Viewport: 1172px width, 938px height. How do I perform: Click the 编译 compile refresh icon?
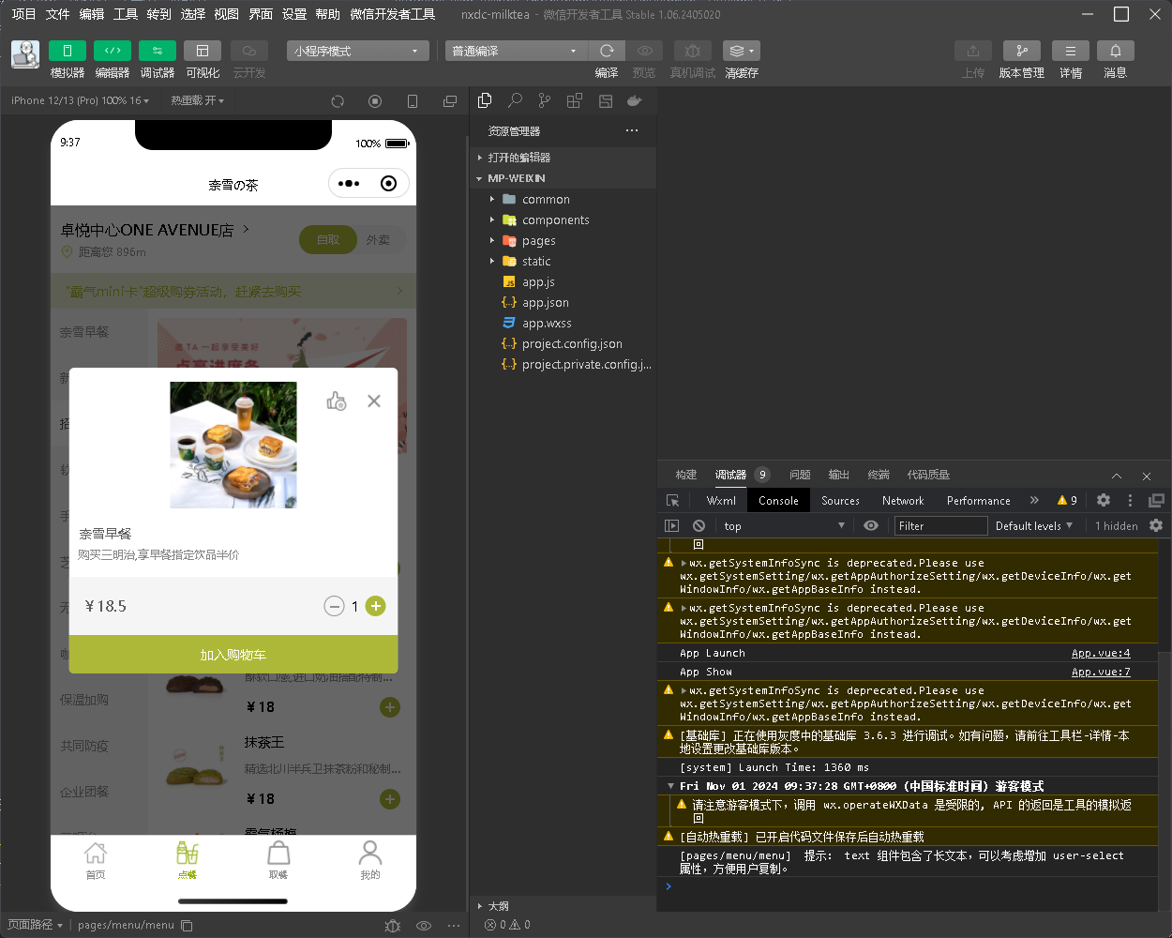(x=607, y=51)
